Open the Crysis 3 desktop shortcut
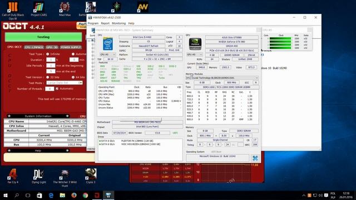Viewport: 356px width, 200px height. (91, 176)
